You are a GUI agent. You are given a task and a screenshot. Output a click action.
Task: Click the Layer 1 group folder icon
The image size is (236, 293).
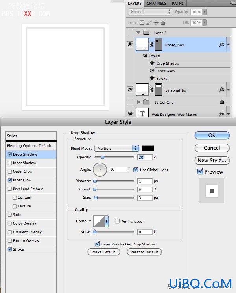point(146,33)
